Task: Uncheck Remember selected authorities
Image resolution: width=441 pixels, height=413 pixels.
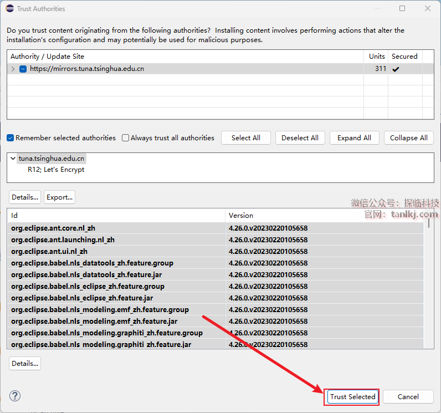Action: (x=11, y=138)
